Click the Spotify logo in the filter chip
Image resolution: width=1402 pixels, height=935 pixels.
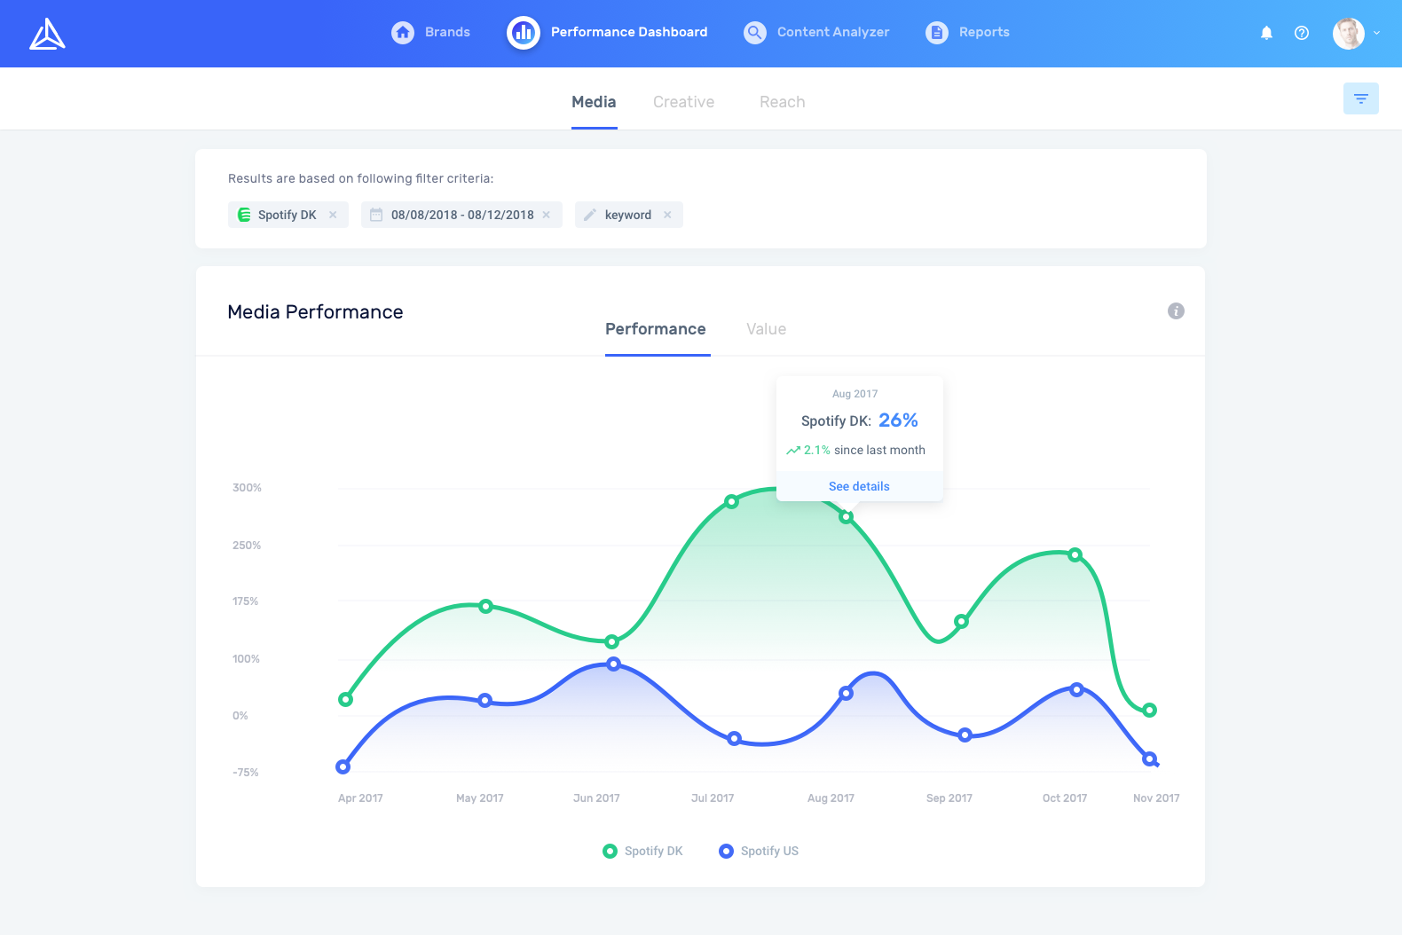(244, 215)
